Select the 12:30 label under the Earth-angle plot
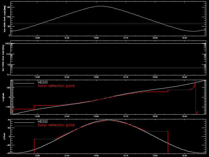This screenshot has width=209, height=157. tap(37, 38)
